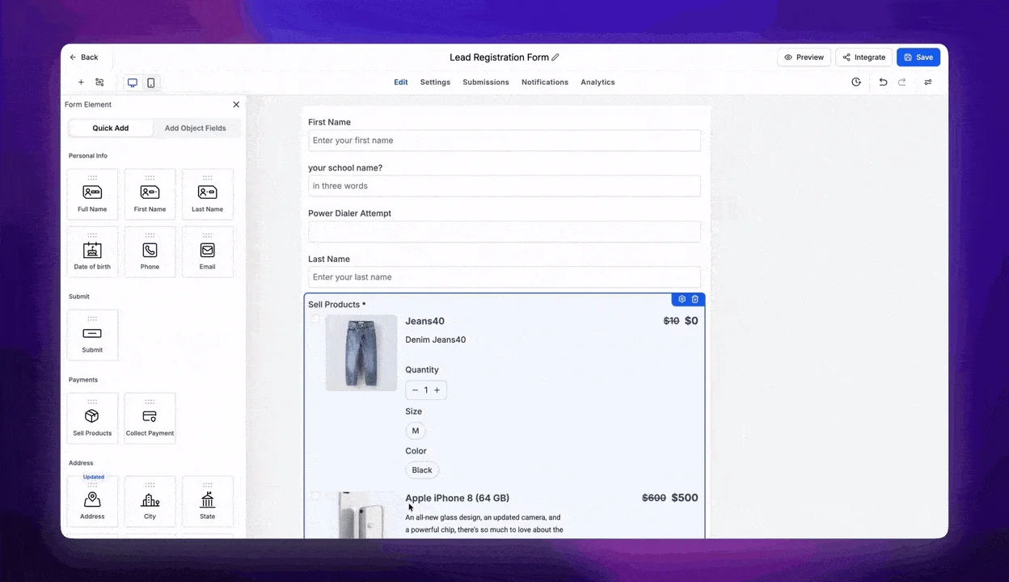Choose the Black color option

(x=422, y=470)
